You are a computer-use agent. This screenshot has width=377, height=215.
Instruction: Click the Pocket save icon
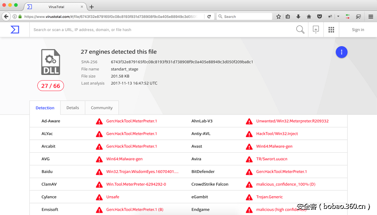319,17
